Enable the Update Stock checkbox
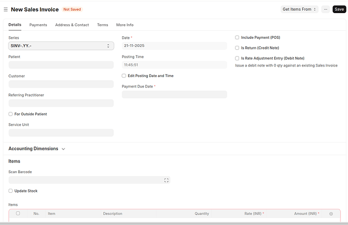Viewport: 348px width, 225px height. [x=11, y=191]
